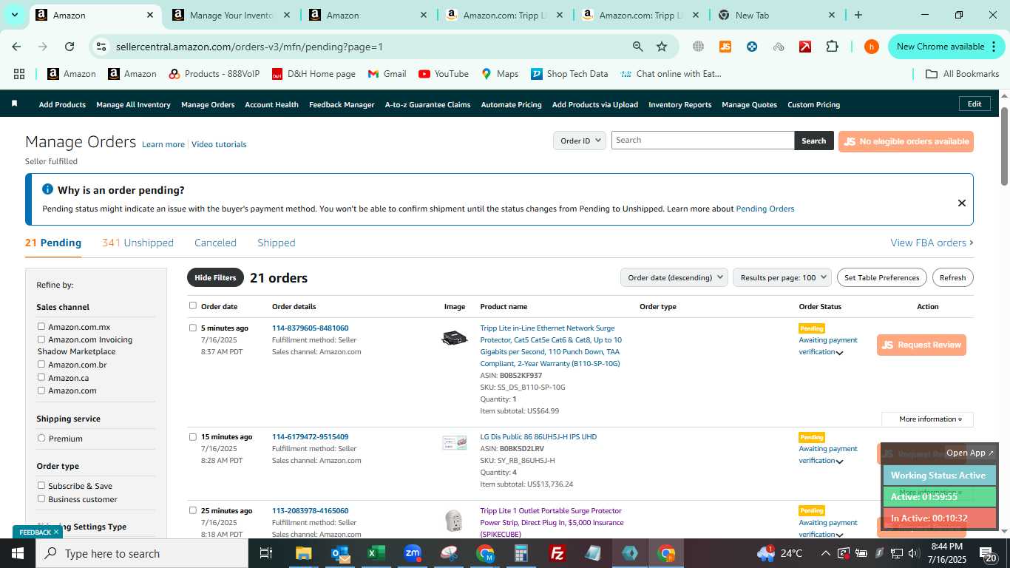Viewport: 1010px width, 568px height.
Task: Check the Business customer filter
Action: click(x=41, y=498)
